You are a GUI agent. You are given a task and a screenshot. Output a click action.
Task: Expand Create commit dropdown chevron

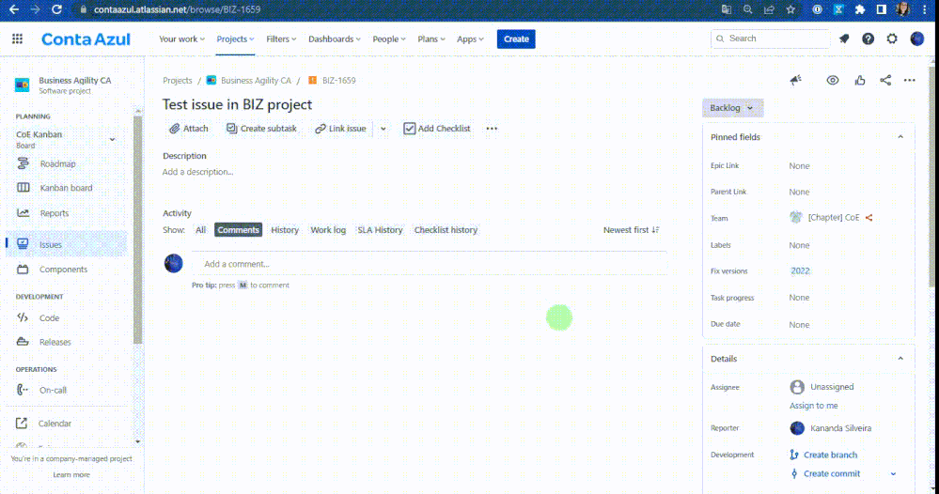click(893, 473)
